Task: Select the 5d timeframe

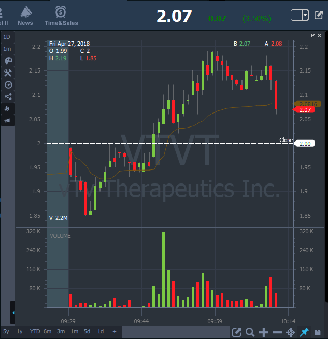Action: pos(87,331)
